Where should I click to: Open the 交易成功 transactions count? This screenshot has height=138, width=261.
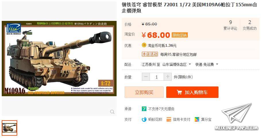(250, 25)
